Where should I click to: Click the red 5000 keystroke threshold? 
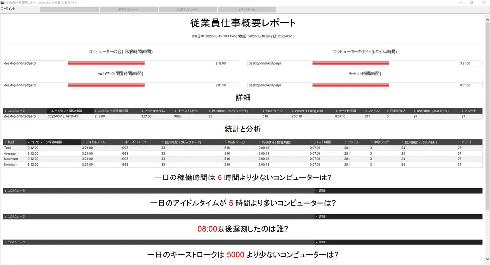235,255
